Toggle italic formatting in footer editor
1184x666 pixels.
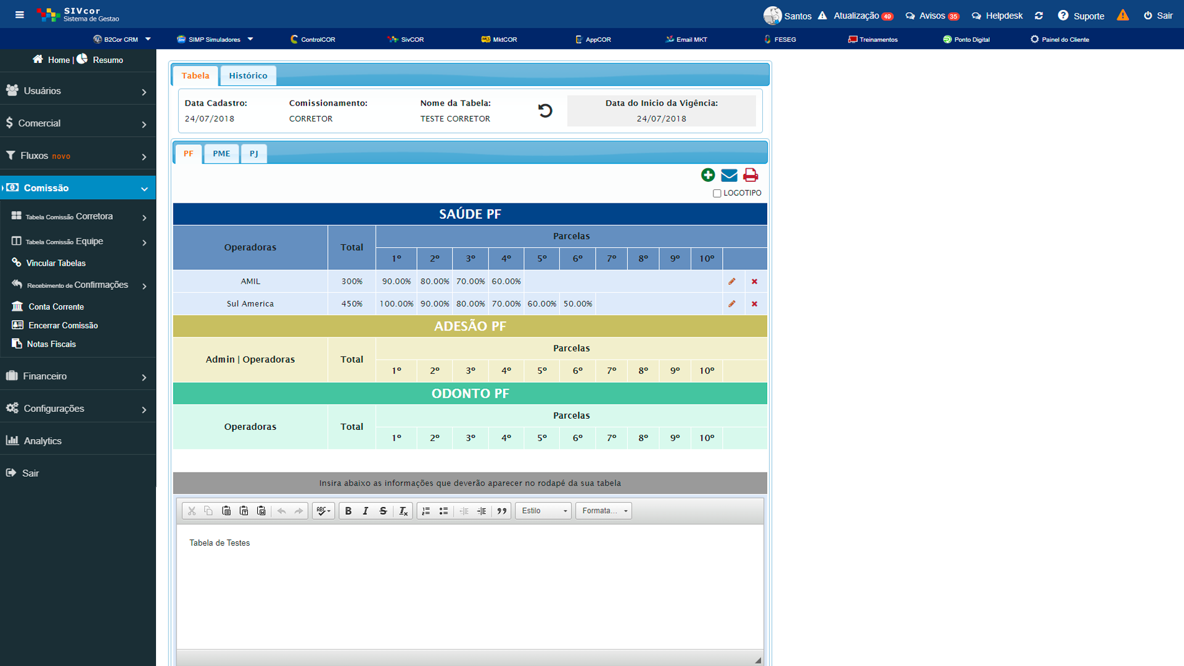[x=366, y=511]
